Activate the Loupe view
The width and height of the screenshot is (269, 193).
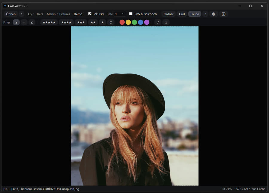(195, 14)
